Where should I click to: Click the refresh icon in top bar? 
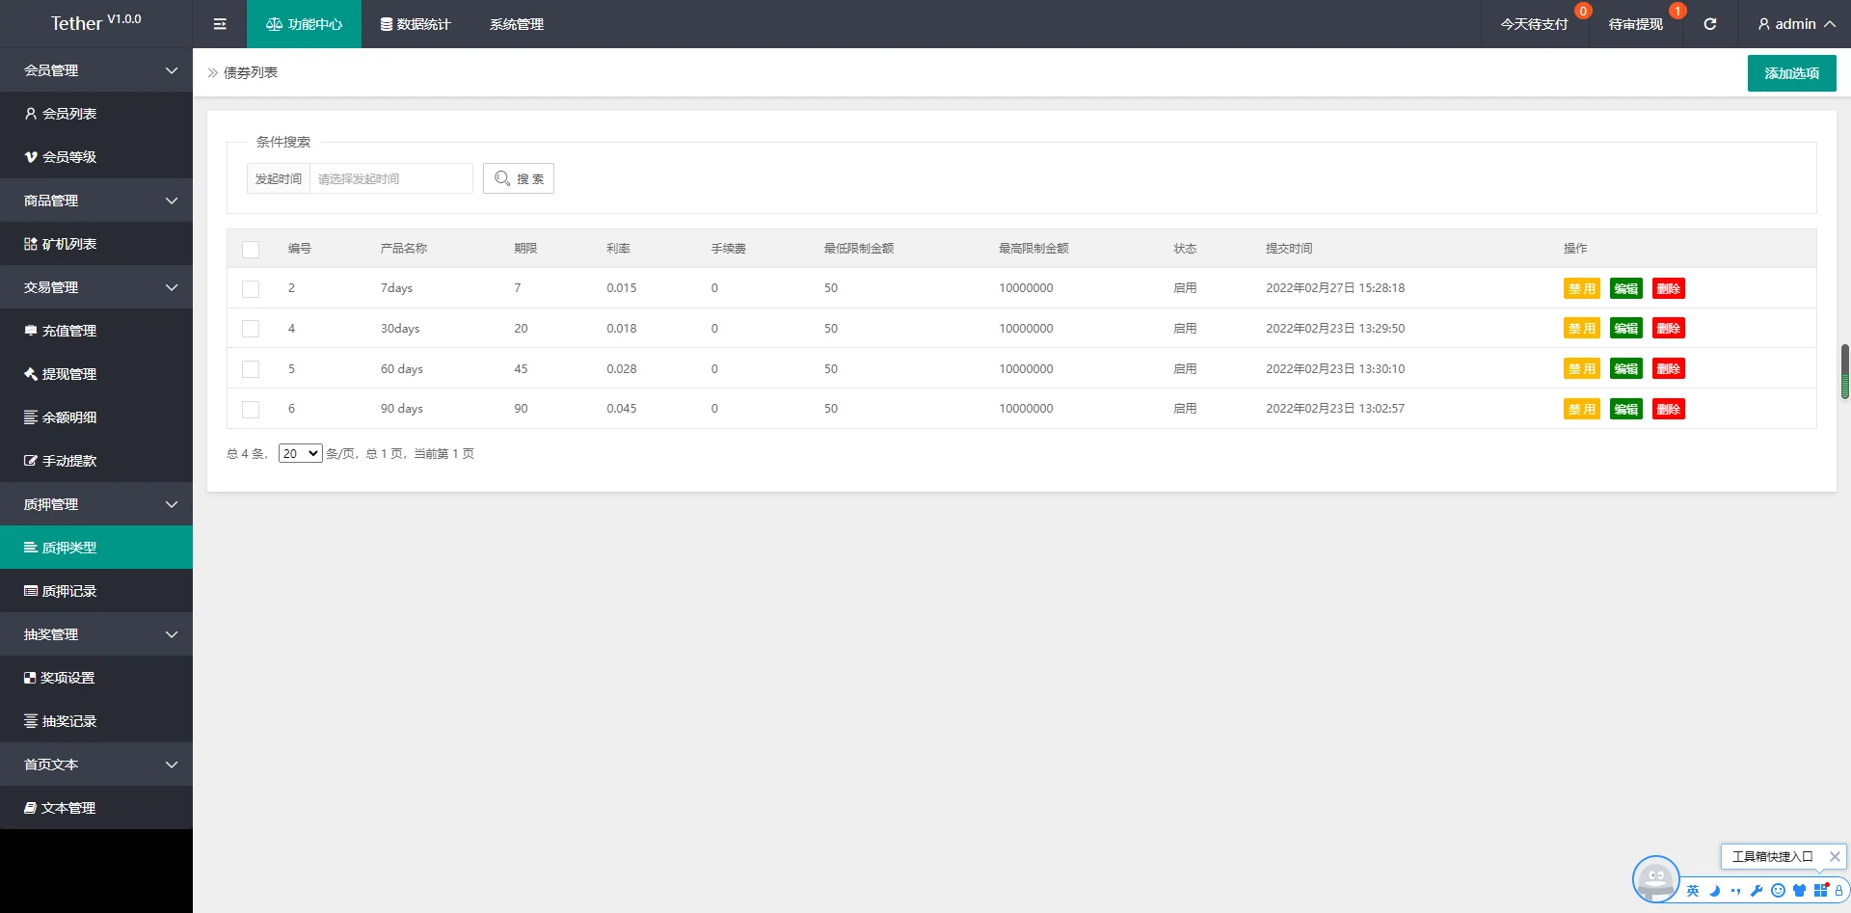pyautogui.click(x=1709, y=24)
